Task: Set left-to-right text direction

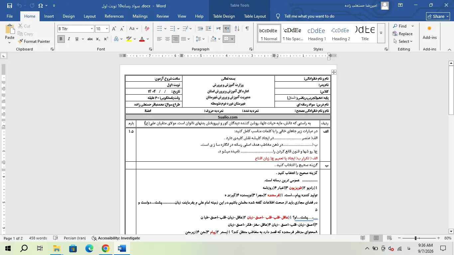Action: [219, 29]
